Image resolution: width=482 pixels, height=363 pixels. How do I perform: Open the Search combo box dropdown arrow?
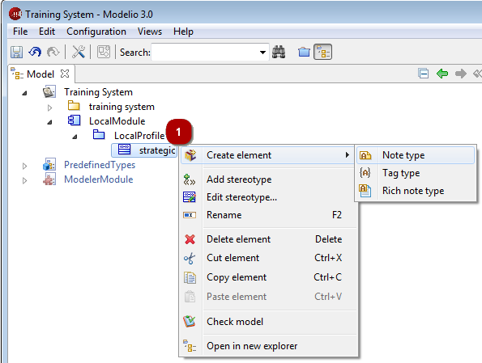[x=262, y=53]
